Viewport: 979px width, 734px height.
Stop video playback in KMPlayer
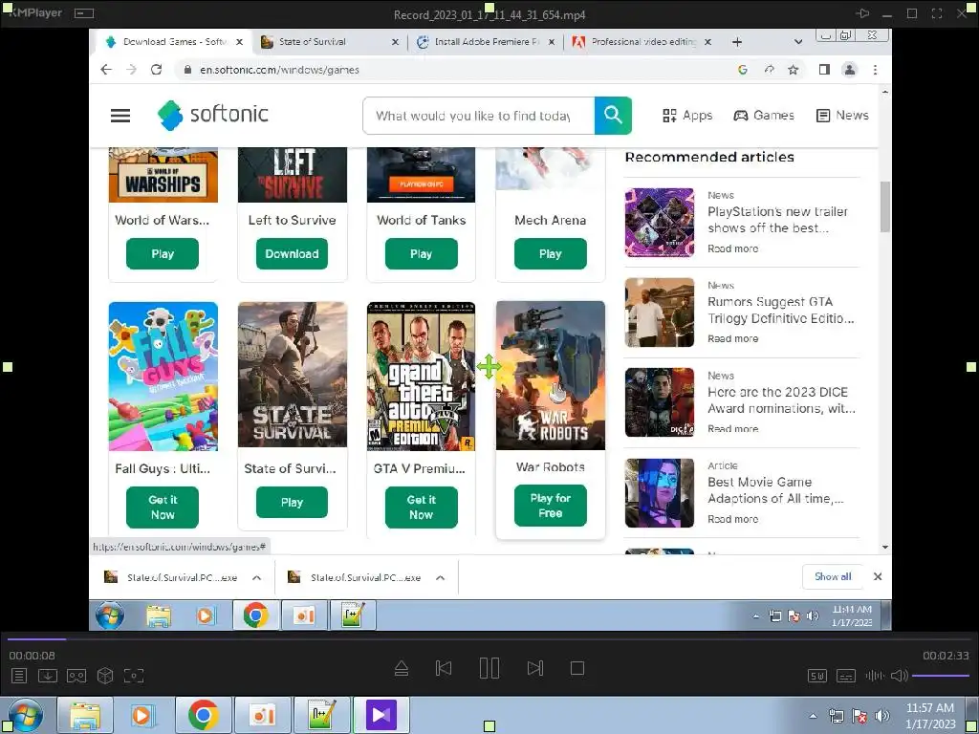coord(577,668)
